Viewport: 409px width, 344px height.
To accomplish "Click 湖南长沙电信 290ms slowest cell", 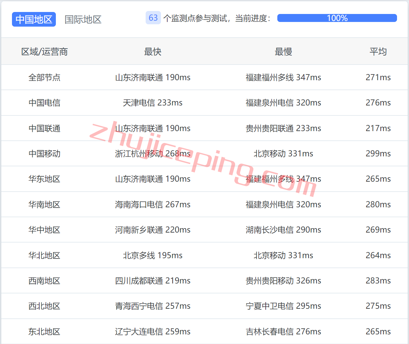I will [x=283, y=230].
